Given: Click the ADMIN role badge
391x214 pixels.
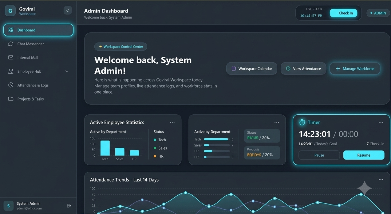Looking at the screenshot, I should tap(378, 13).
